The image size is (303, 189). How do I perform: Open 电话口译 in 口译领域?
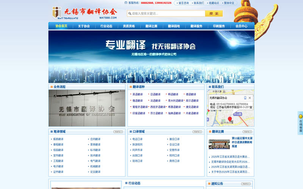click(x=137, y=139)
